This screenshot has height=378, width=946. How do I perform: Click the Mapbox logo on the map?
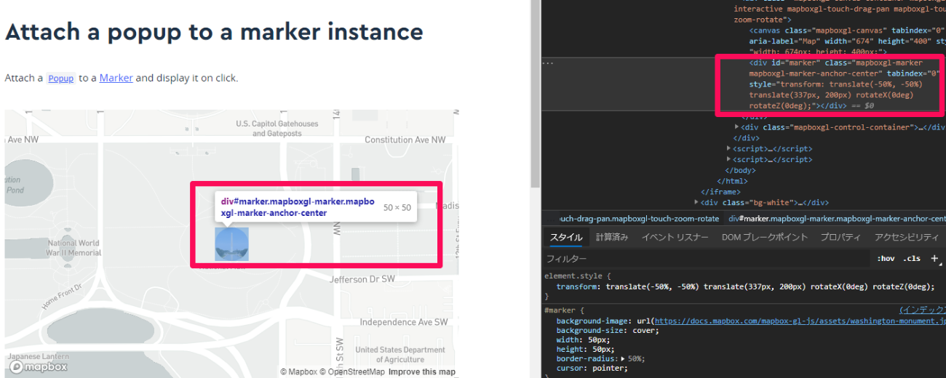click(38, 367)
